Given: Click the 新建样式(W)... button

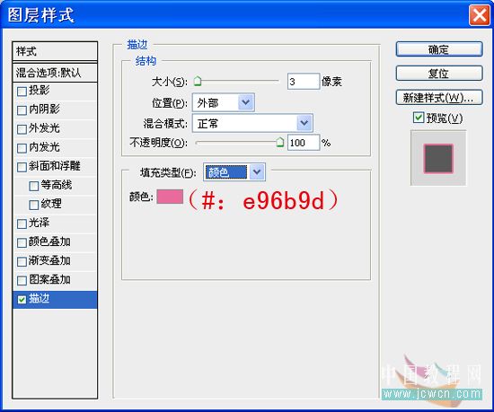Looking at the screenshot, I should coord(439,98).
